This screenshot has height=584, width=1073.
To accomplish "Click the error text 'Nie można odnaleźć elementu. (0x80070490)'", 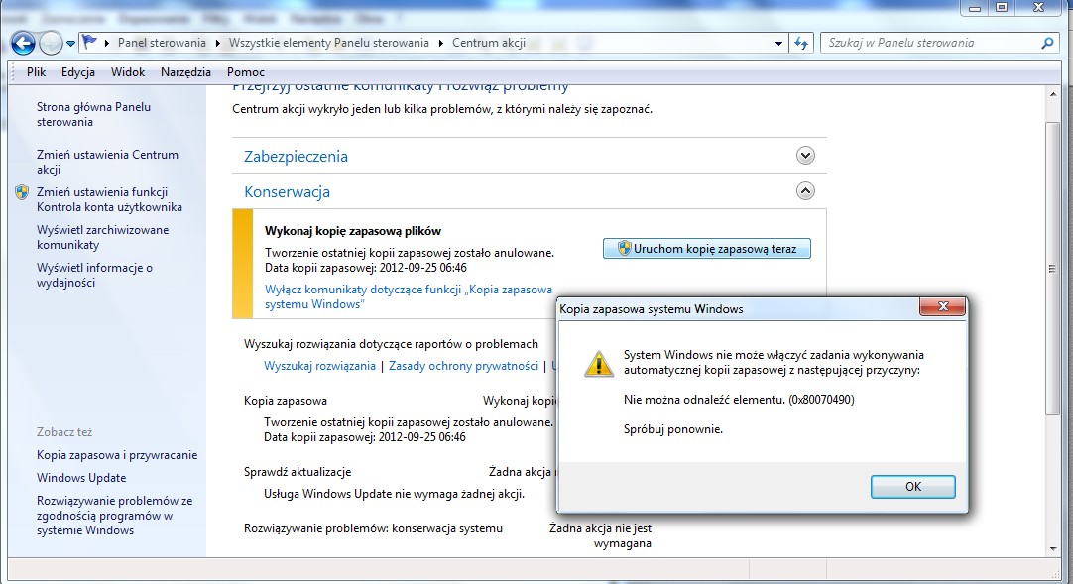I will [x=739, y=400].
